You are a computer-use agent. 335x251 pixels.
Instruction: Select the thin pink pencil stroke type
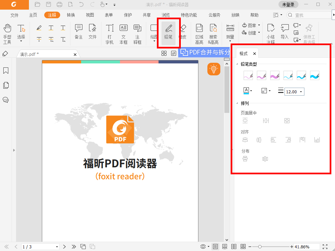(248, 75)
